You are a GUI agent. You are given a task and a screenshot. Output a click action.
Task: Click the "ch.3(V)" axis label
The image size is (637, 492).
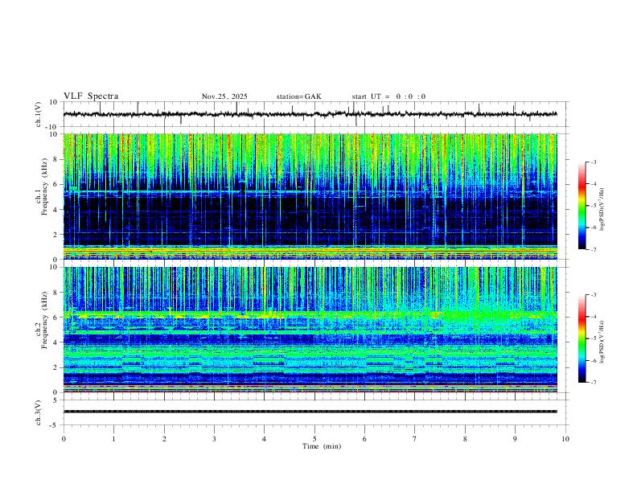tap(39, 412)
